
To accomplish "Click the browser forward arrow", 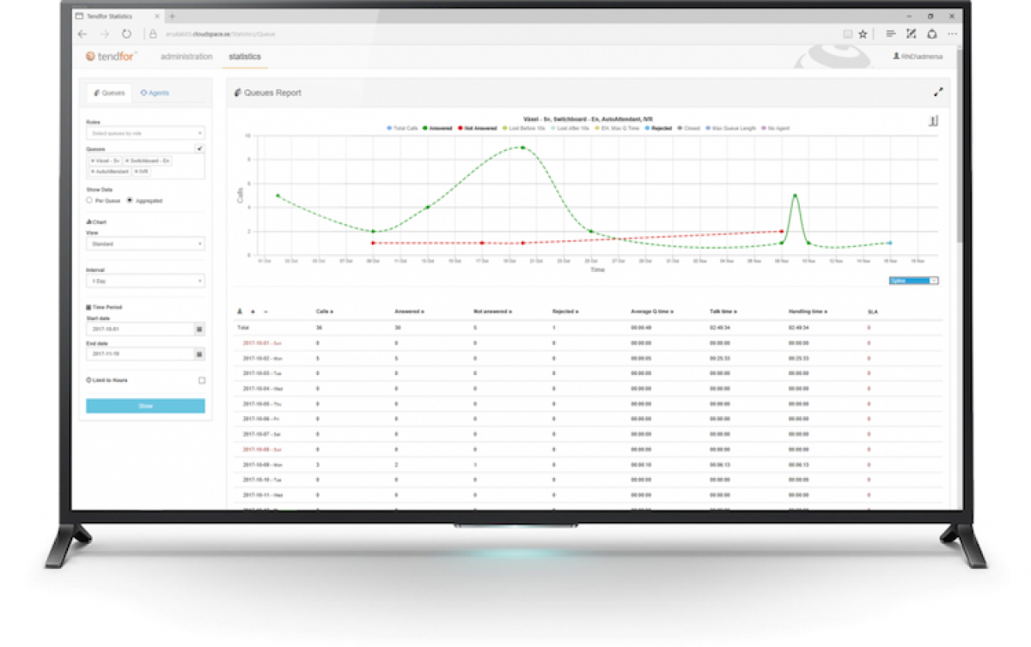I will coord(104,33).
